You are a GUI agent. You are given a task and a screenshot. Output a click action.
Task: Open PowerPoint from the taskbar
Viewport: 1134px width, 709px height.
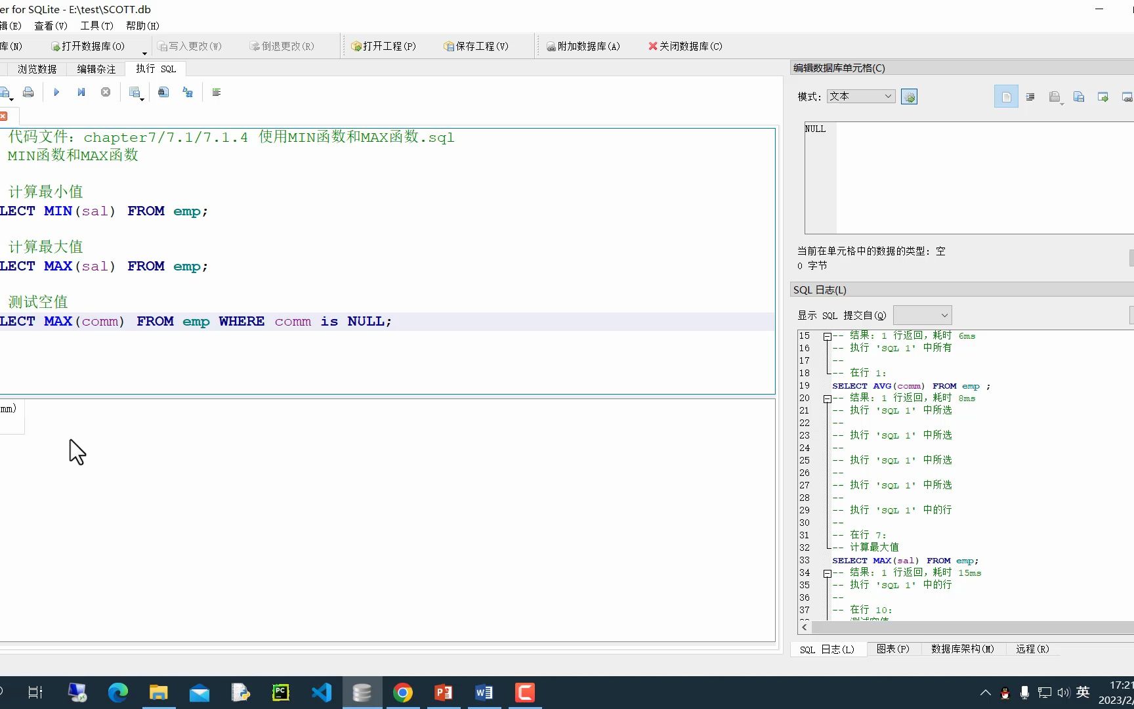444,693
